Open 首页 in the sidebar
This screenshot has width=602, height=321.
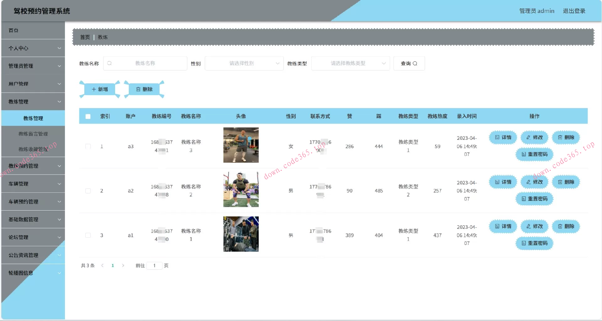click(33, 30)
